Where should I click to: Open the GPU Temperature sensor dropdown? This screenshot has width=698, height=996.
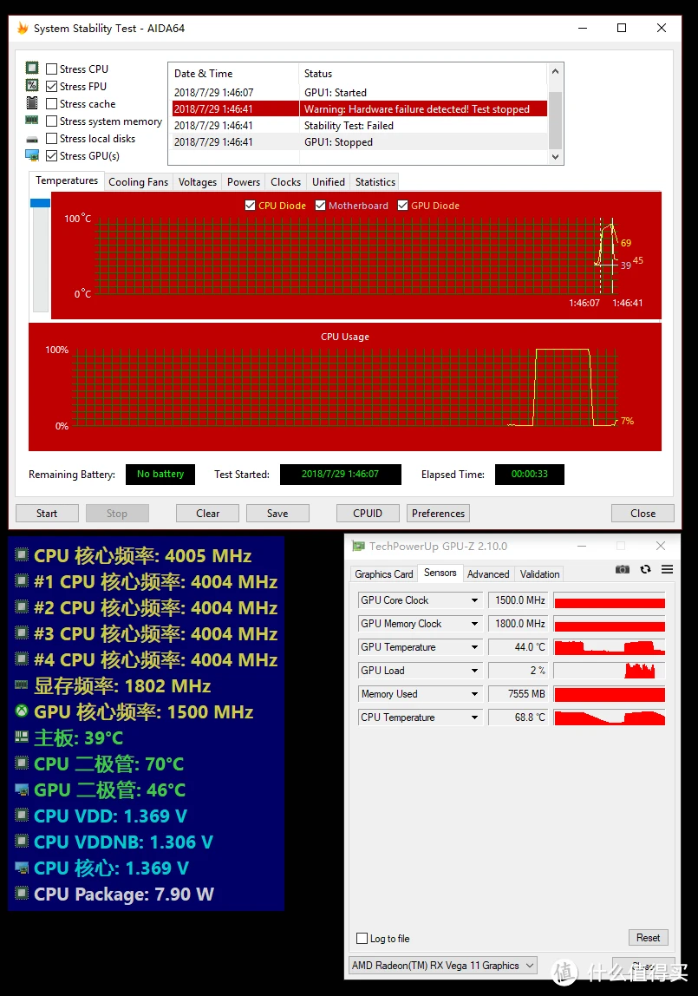pyautogui.click(x=474, y=647)
